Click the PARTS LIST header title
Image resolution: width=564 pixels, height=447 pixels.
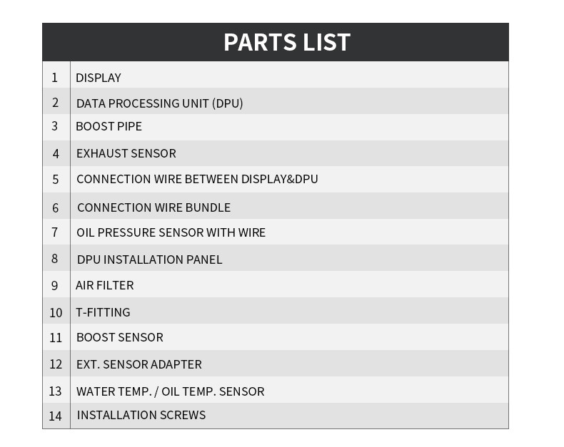tap(287, 42)
